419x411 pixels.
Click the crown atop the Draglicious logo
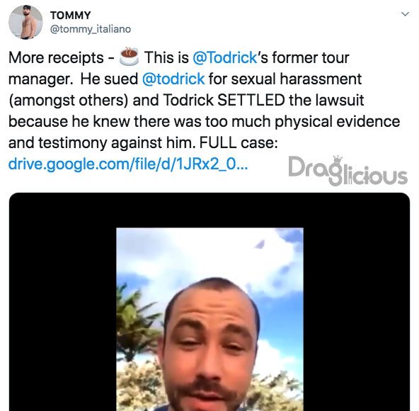point(338,159)
